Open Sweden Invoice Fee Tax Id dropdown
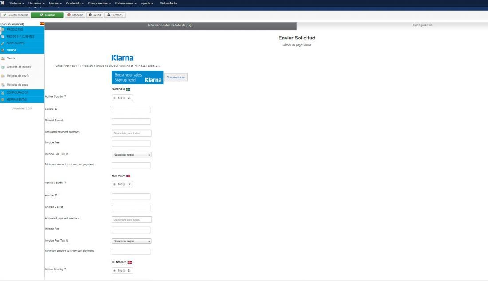Viewport: 488px width, 281px height. (131, 155)
